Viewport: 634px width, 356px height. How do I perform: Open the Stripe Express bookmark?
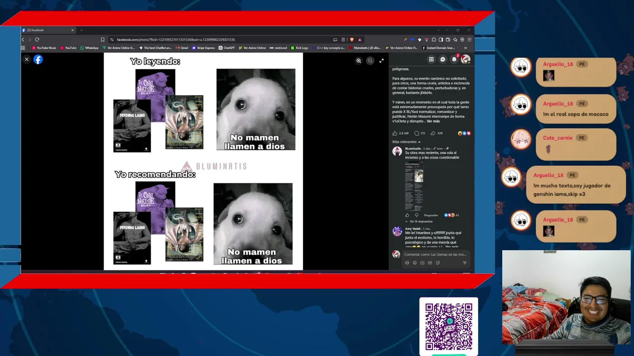pos(204,48)
